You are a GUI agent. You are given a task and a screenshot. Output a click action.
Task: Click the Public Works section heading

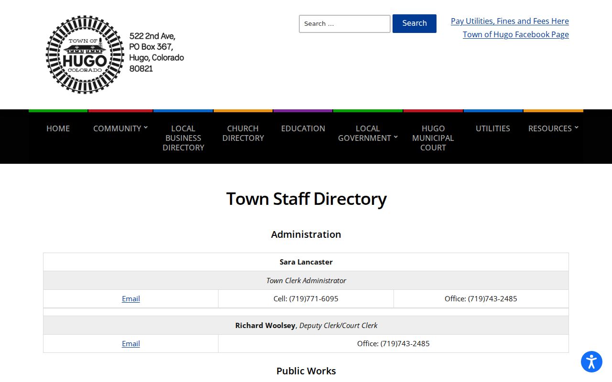306,371
